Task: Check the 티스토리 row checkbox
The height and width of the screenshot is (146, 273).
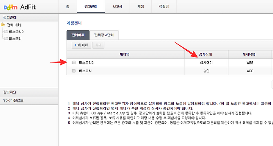Action: click(74, 71)
